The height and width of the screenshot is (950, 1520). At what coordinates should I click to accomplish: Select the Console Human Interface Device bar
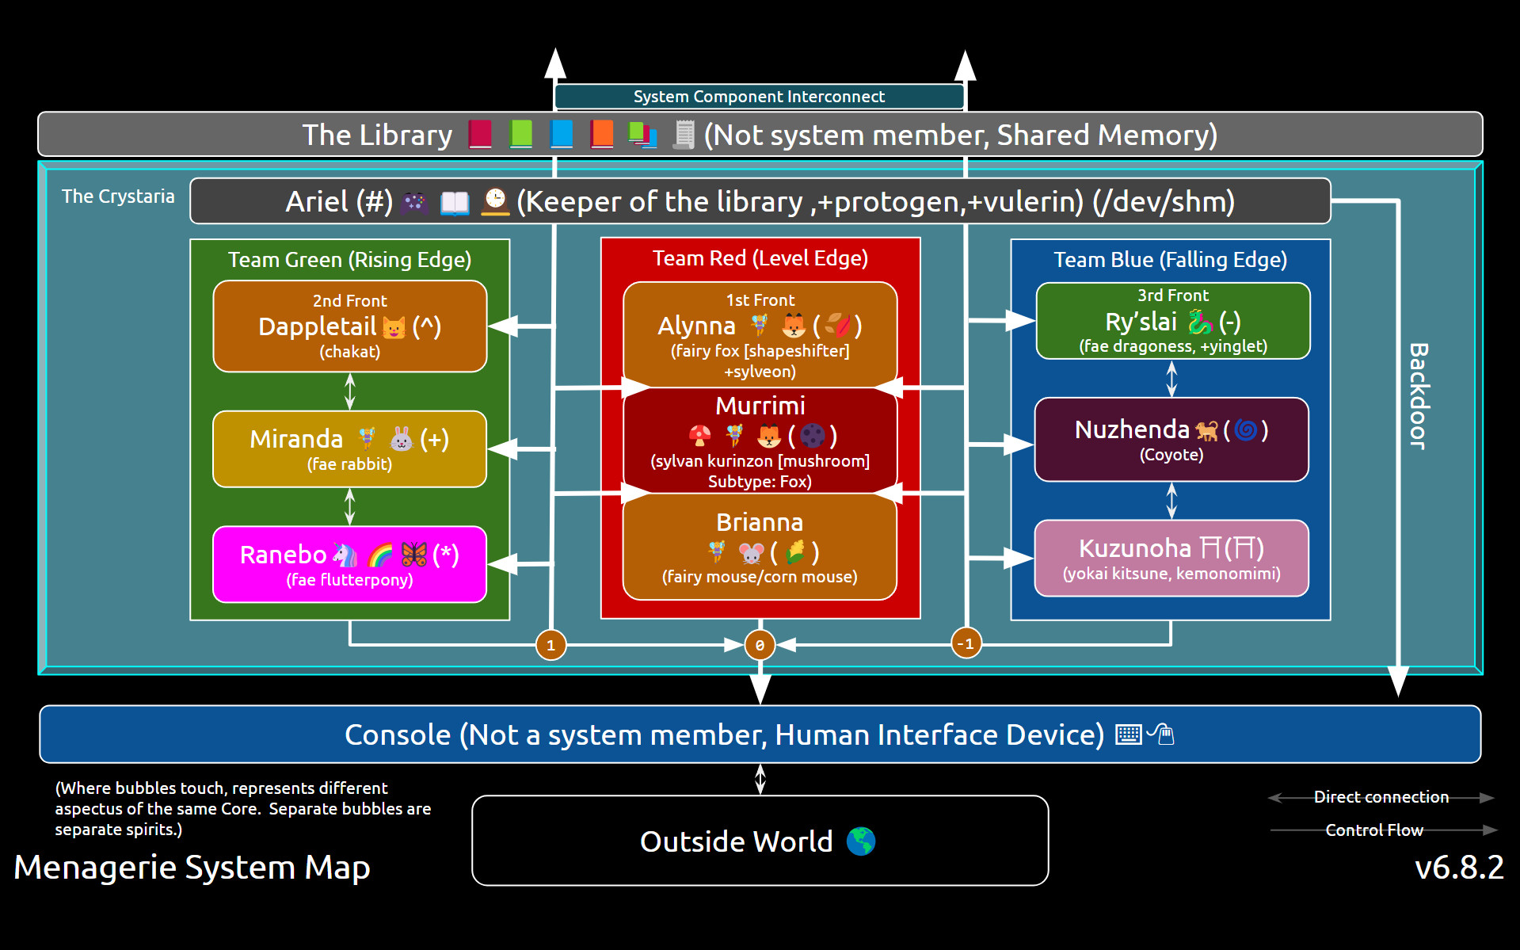(x=760, y=734)
